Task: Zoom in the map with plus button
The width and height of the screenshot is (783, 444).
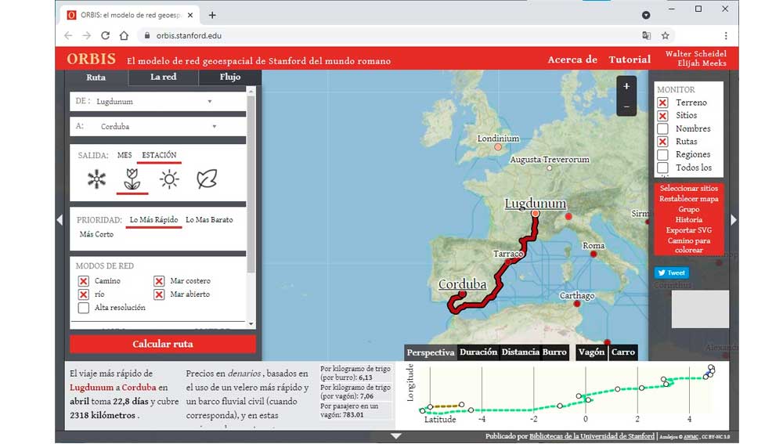Action: pyautogui.click(x=626, y=87)
